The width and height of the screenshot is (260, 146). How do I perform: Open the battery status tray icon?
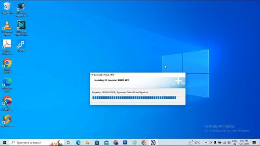pos(220,142)
